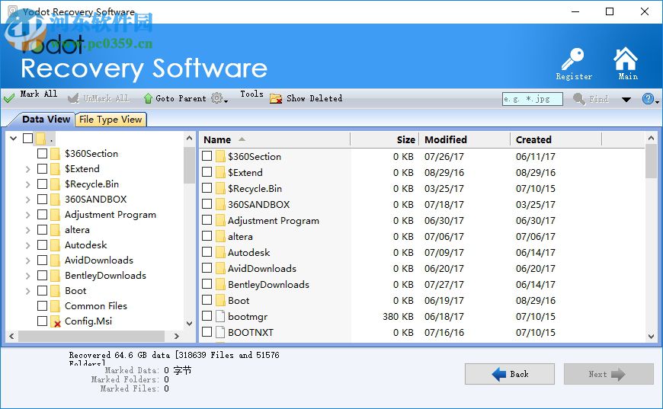The height and width of the screenshot is (409, 663).
Task: Click the BentleyDownloads folder icon in file list
Action: [220, 284]
